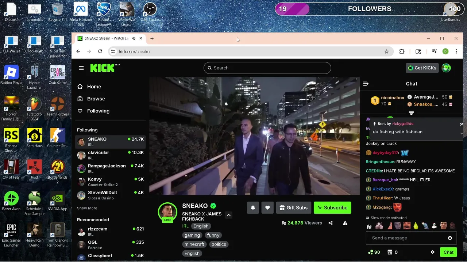The height and width of the screenshot is (262, 467).
Task: Open browser extensions puzzle icon
Action: coord(402,52)
